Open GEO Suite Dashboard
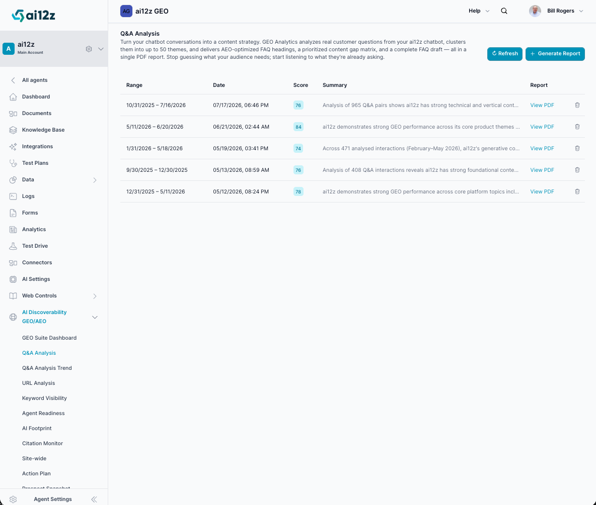Image resolution: width=596 pixels, height=505 pixels. 49,338
